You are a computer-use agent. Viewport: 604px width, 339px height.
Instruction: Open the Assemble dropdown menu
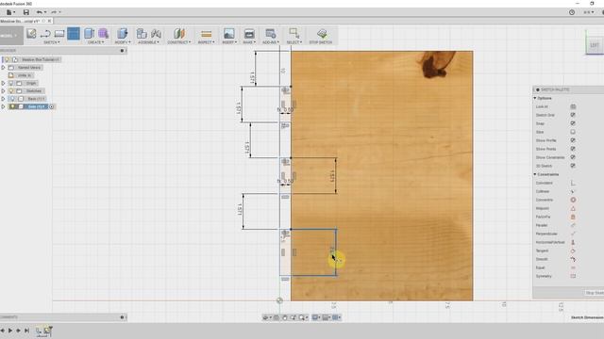point(148,42)
